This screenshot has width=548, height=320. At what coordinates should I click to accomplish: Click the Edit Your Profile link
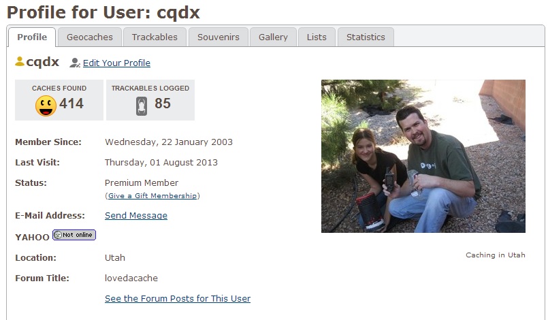[116, 63]
